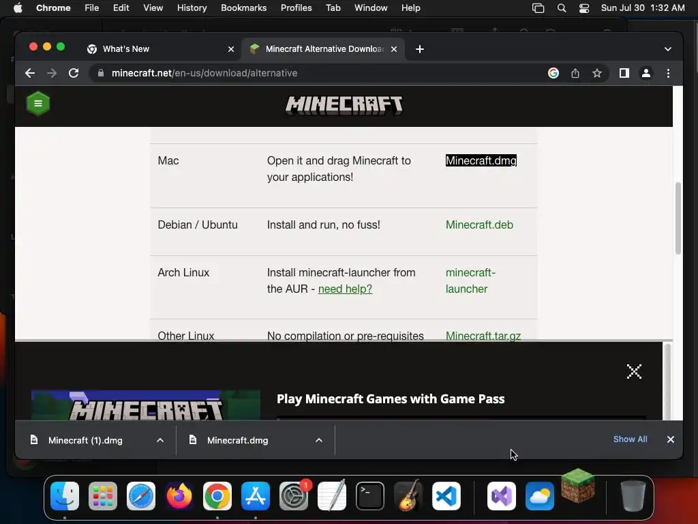Expand options for Minecraft.dmg download
This screenshot has height=524, width=698.
coord(319,440)
